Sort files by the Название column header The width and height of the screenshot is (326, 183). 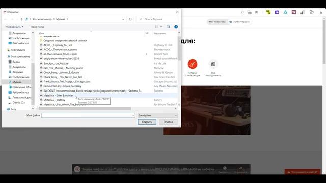click(x=159, y=33)
